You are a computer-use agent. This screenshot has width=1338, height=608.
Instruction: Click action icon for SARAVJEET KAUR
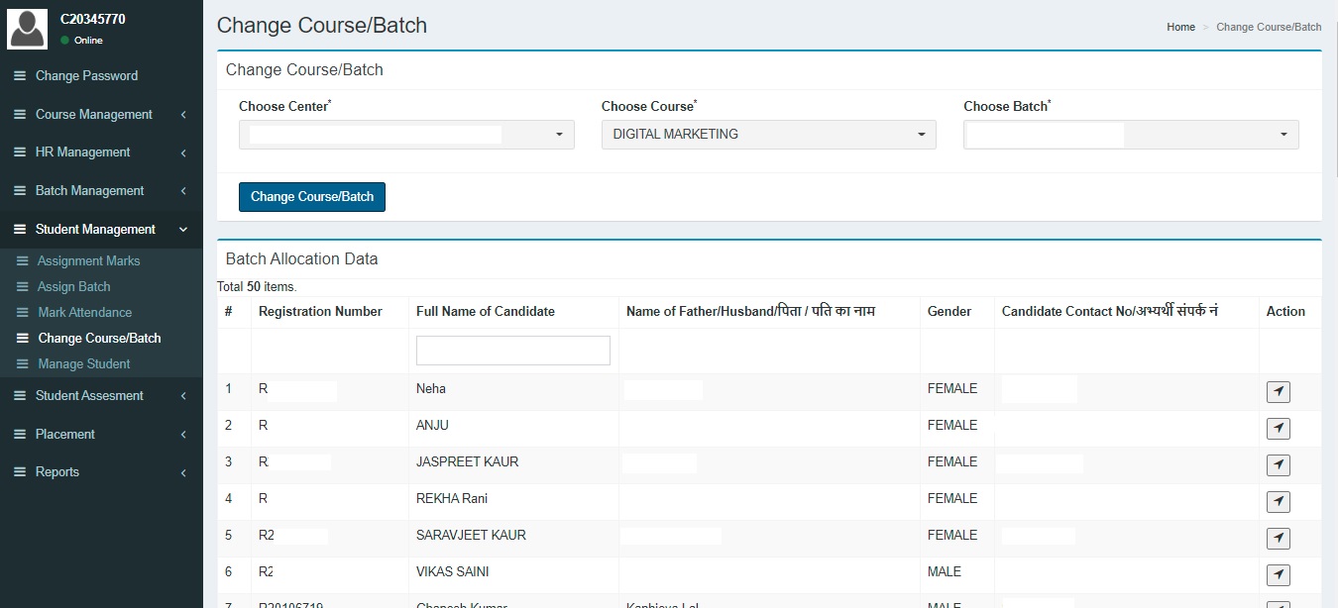pyautogui.click(x=1278, y=539)
